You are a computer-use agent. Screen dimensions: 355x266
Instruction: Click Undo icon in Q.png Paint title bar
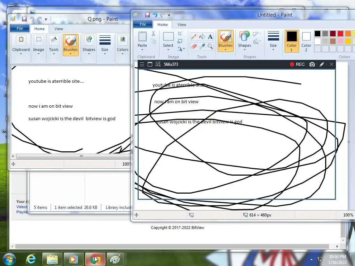[x=32, y=19]
